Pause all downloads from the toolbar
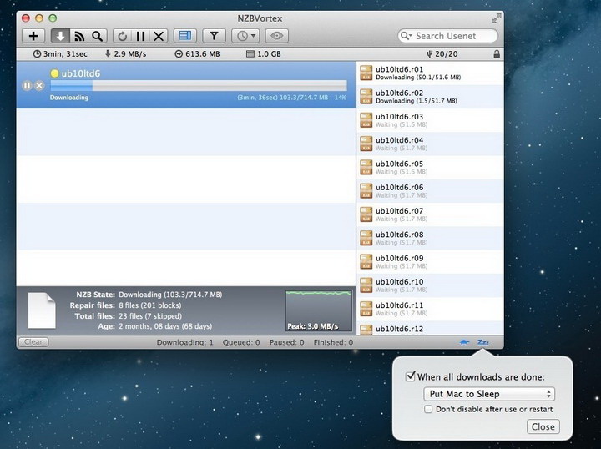The width and height of the screenshot is (601, 449). tap(140, 36)
